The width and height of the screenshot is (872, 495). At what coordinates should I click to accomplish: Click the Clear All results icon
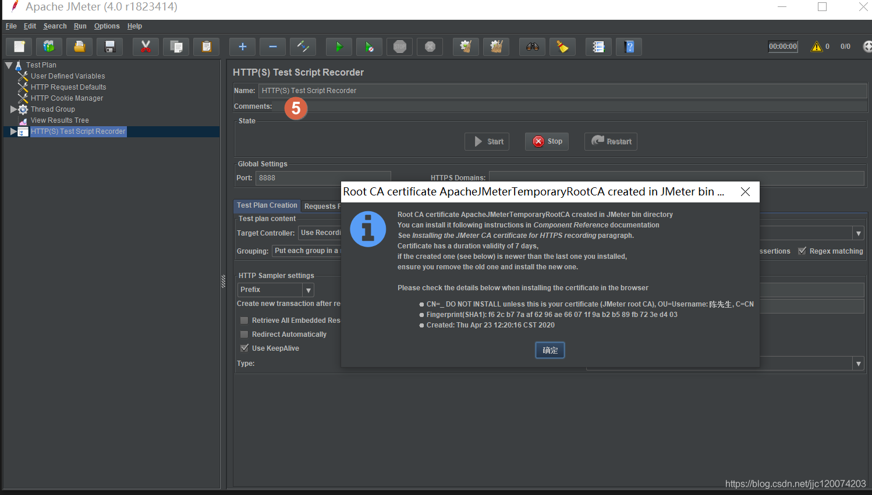tap(496, 47)
